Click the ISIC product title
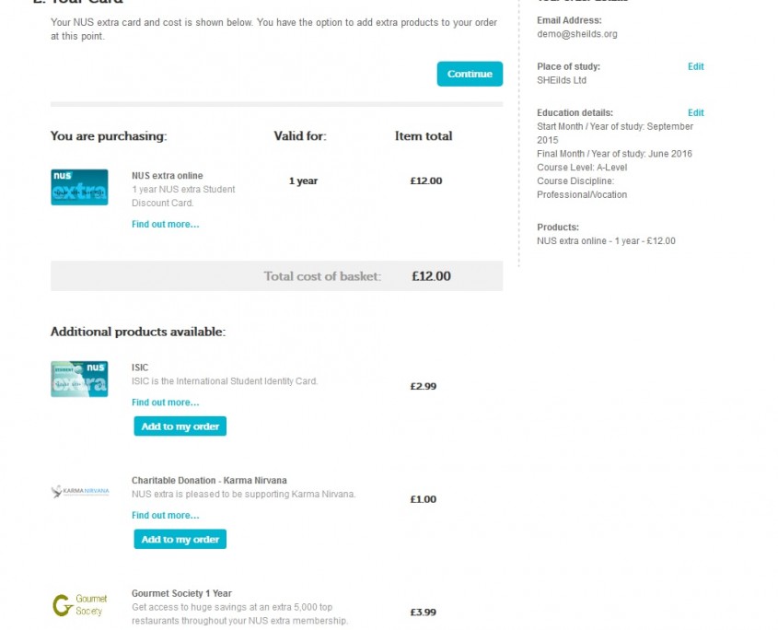The image size is (778, 630). 140,367
